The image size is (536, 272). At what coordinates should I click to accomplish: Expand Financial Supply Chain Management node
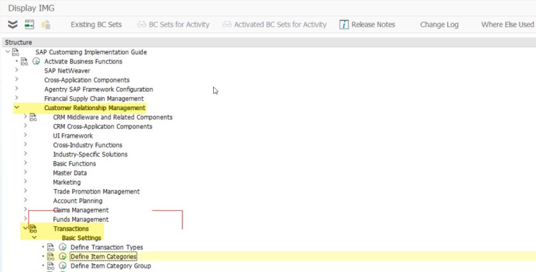click(17, 97)
